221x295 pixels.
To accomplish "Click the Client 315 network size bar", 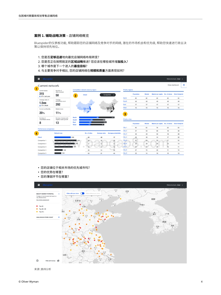I will [x=62, y=137].
